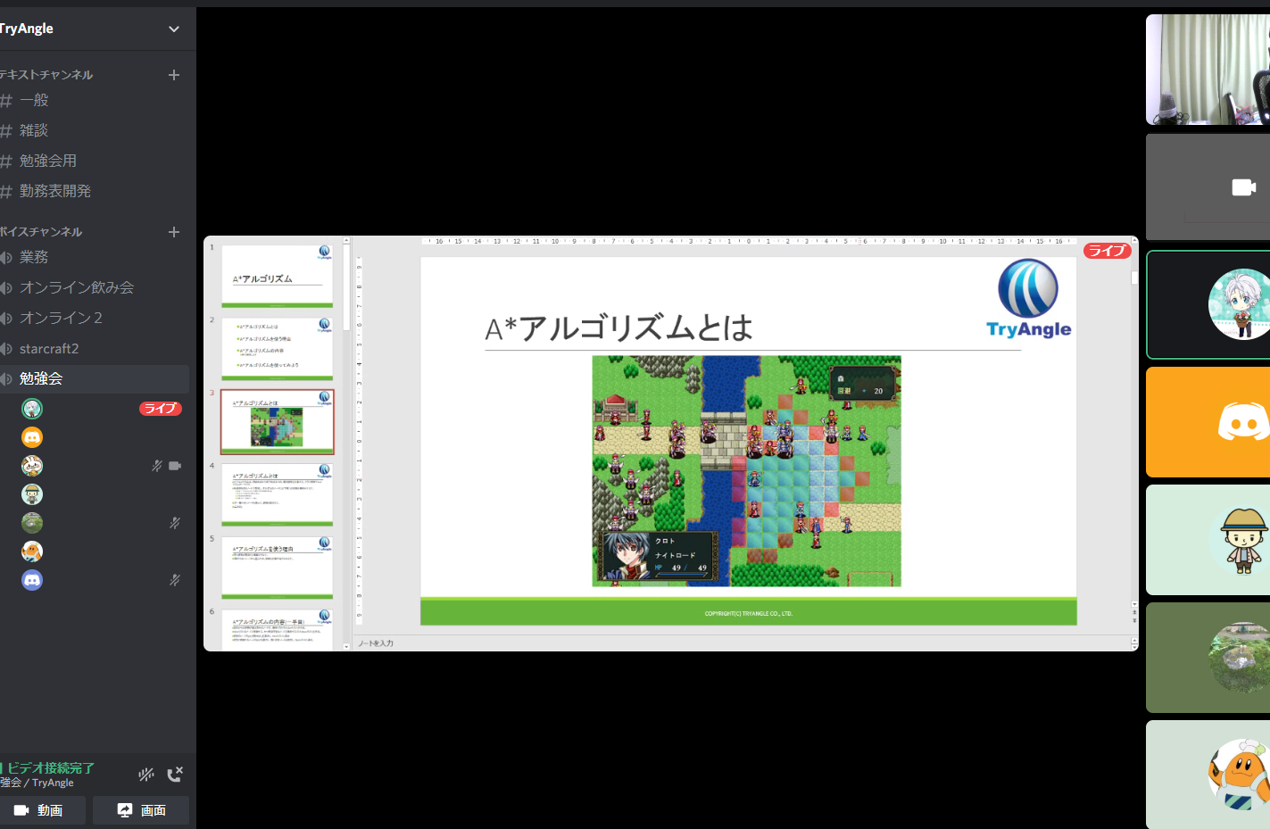Focus the orange bird avatar participant tile

click(1208, 775)
